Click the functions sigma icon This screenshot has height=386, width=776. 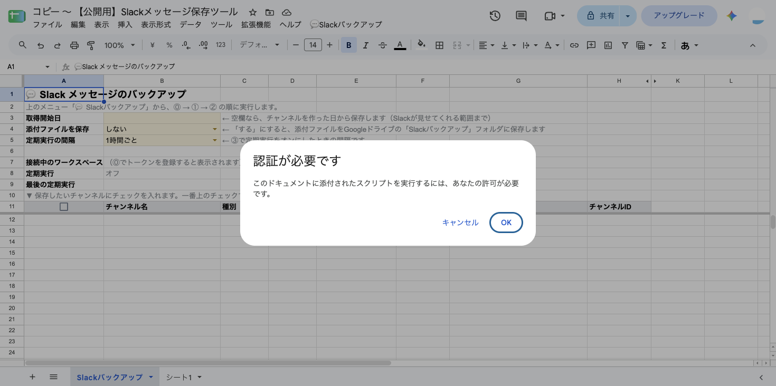coord(664,45)
